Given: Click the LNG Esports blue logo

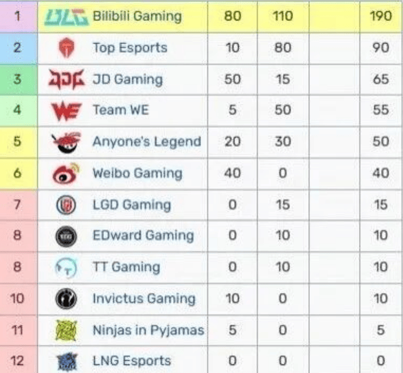Looking at the screenshot, I should [67, 362].
